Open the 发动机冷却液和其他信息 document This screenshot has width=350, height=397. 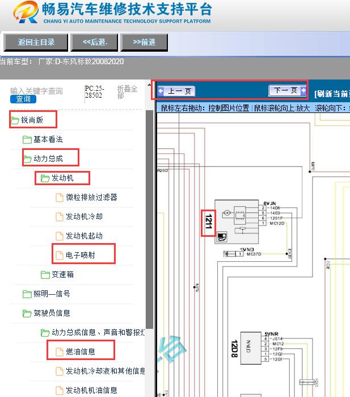coord(106,371)
